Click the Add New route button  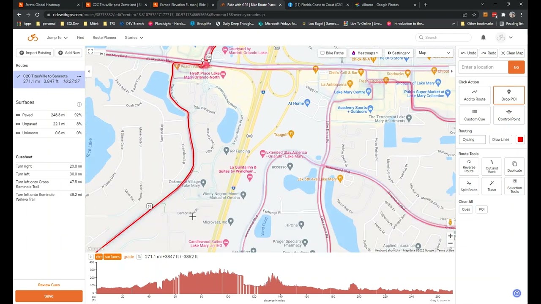coord(68,53)
